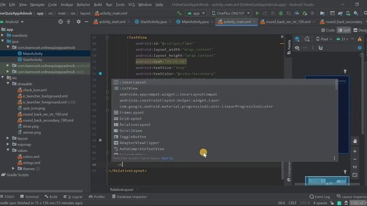
Task: Zoom out the layout preview
Action: click(355, 159)
